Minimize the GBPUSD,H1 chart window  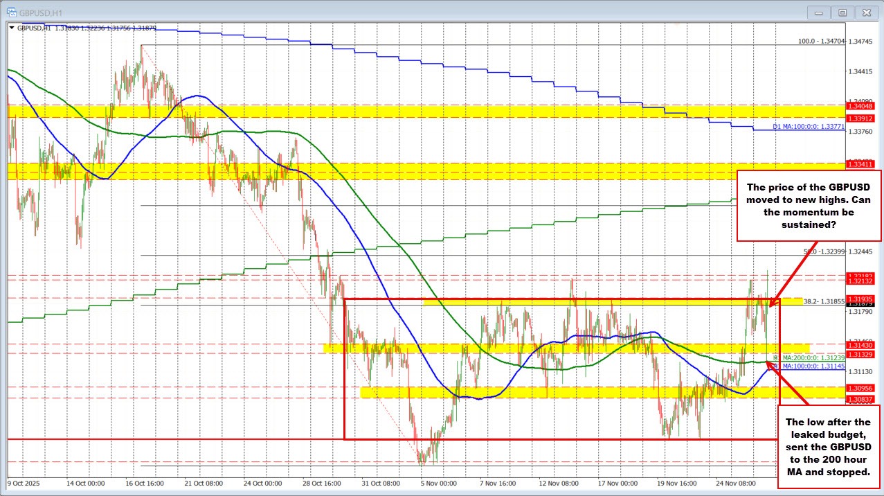(818, 12)
